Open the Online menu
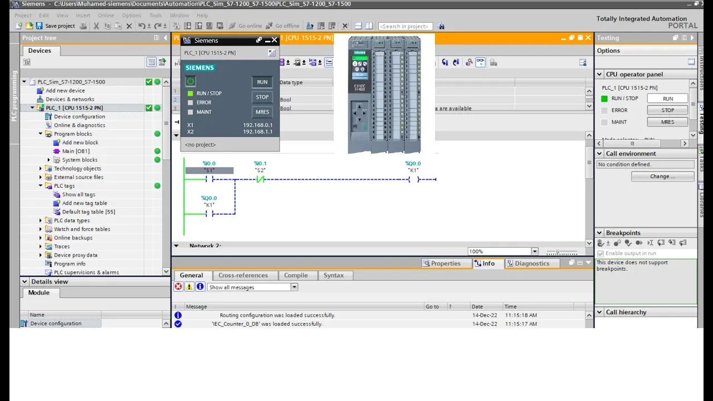 pyautogui.click(x=106, y=16)
